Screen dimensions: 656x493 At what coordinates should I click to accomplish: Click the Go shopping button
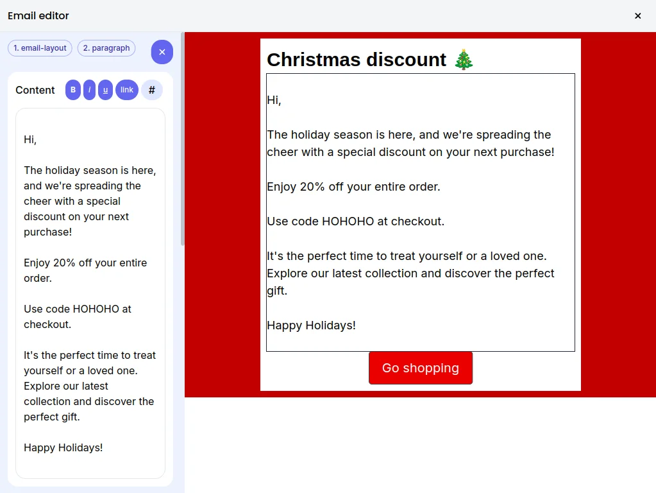420,368
